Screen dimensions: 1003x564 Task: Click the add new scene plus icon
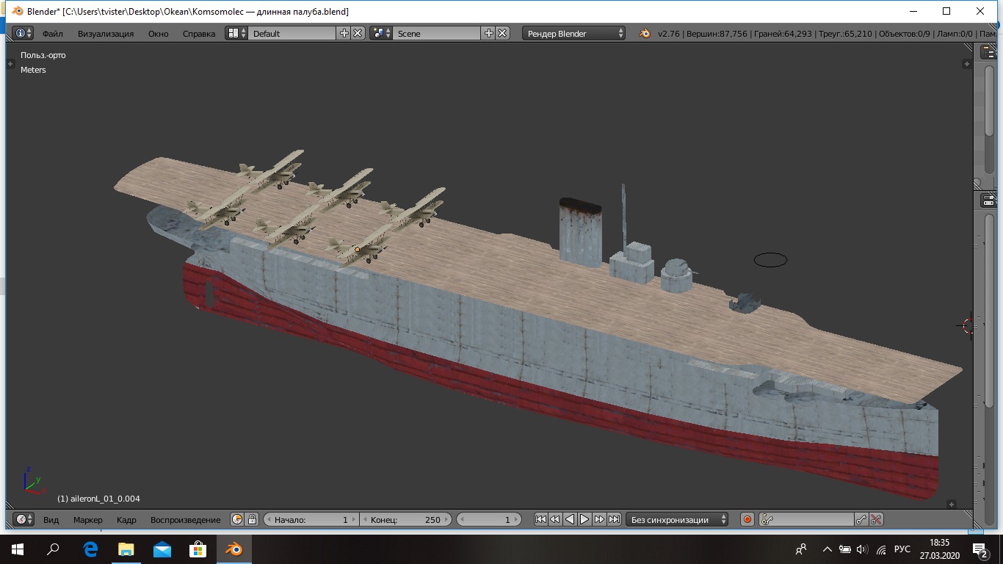(x=489, y=33)
